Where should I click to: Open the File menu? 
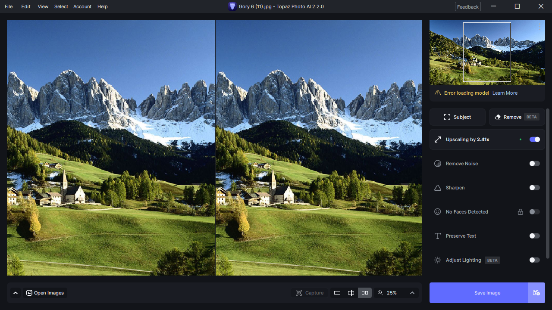coord(9,6)
